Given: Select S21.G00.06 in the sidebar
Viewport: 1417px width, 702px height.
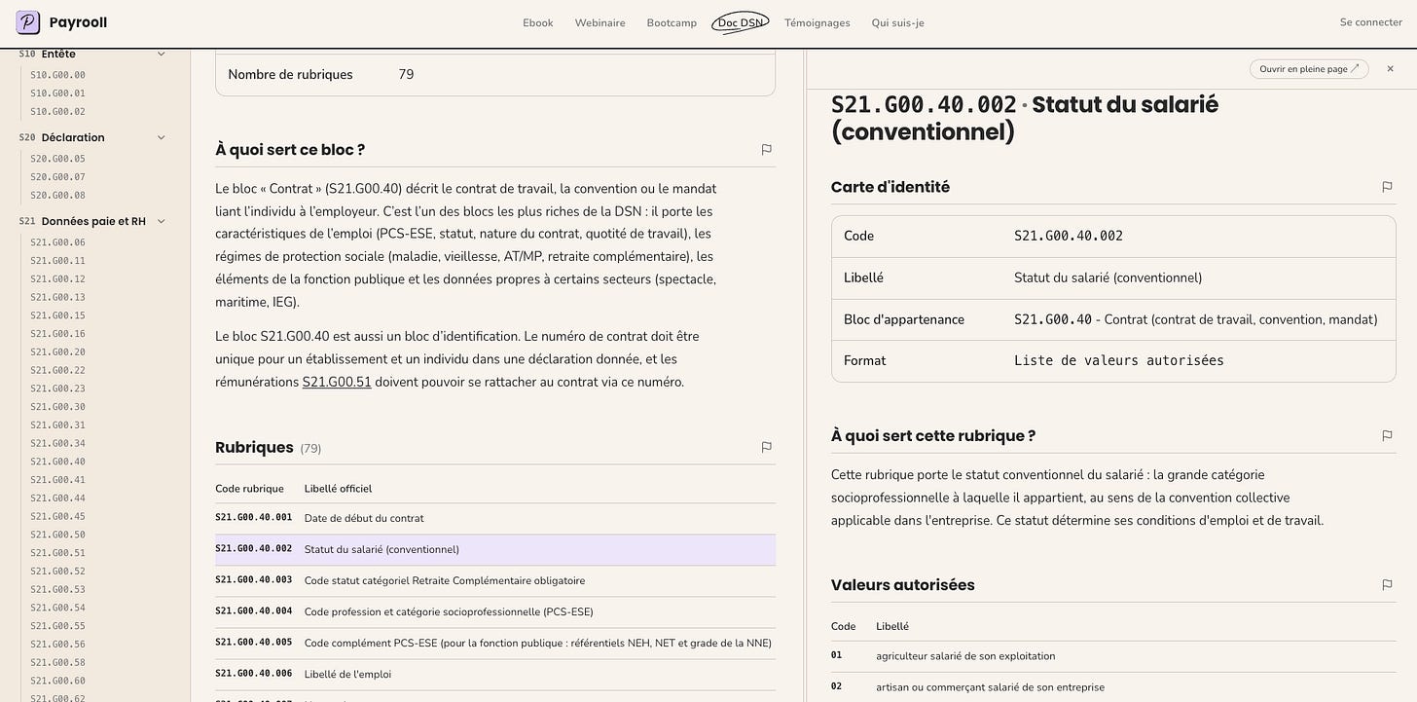Looking at the screenshot, I should 57,242.
